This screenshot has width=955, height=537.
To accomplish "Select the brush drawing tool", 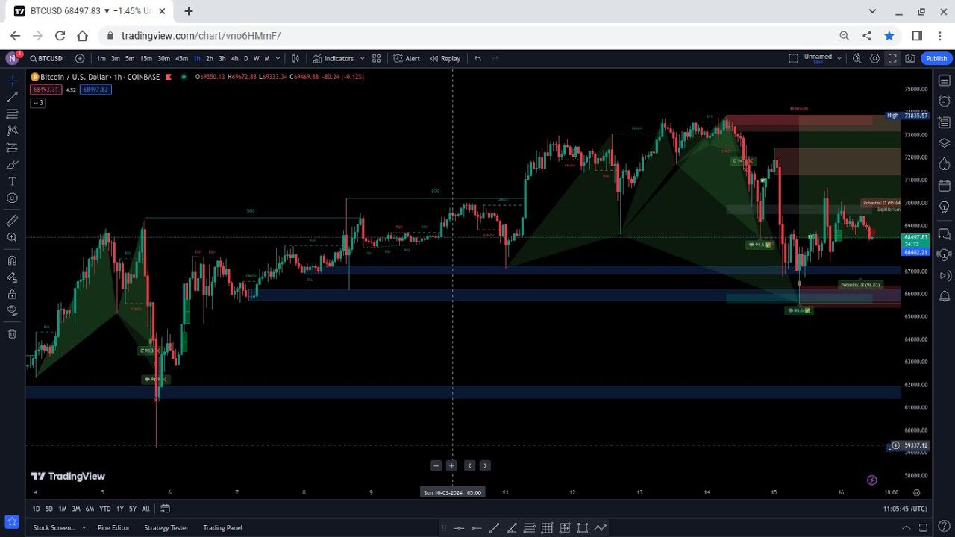I will coord(12,165).
